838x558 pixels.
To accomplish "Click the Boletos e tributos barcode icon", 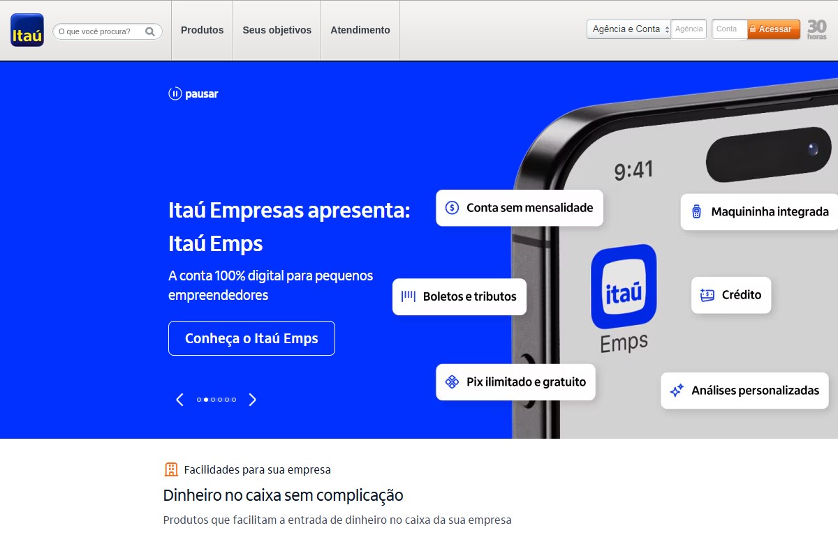I will tap(409, 296).
